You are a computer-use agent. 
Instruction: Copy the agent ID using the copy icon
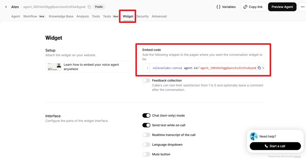coord(89,7)
